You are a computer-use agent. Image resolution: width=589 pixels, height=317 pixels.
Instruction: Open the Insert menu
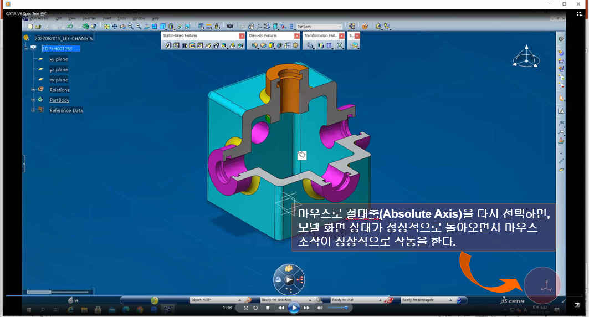coord(106,18)
